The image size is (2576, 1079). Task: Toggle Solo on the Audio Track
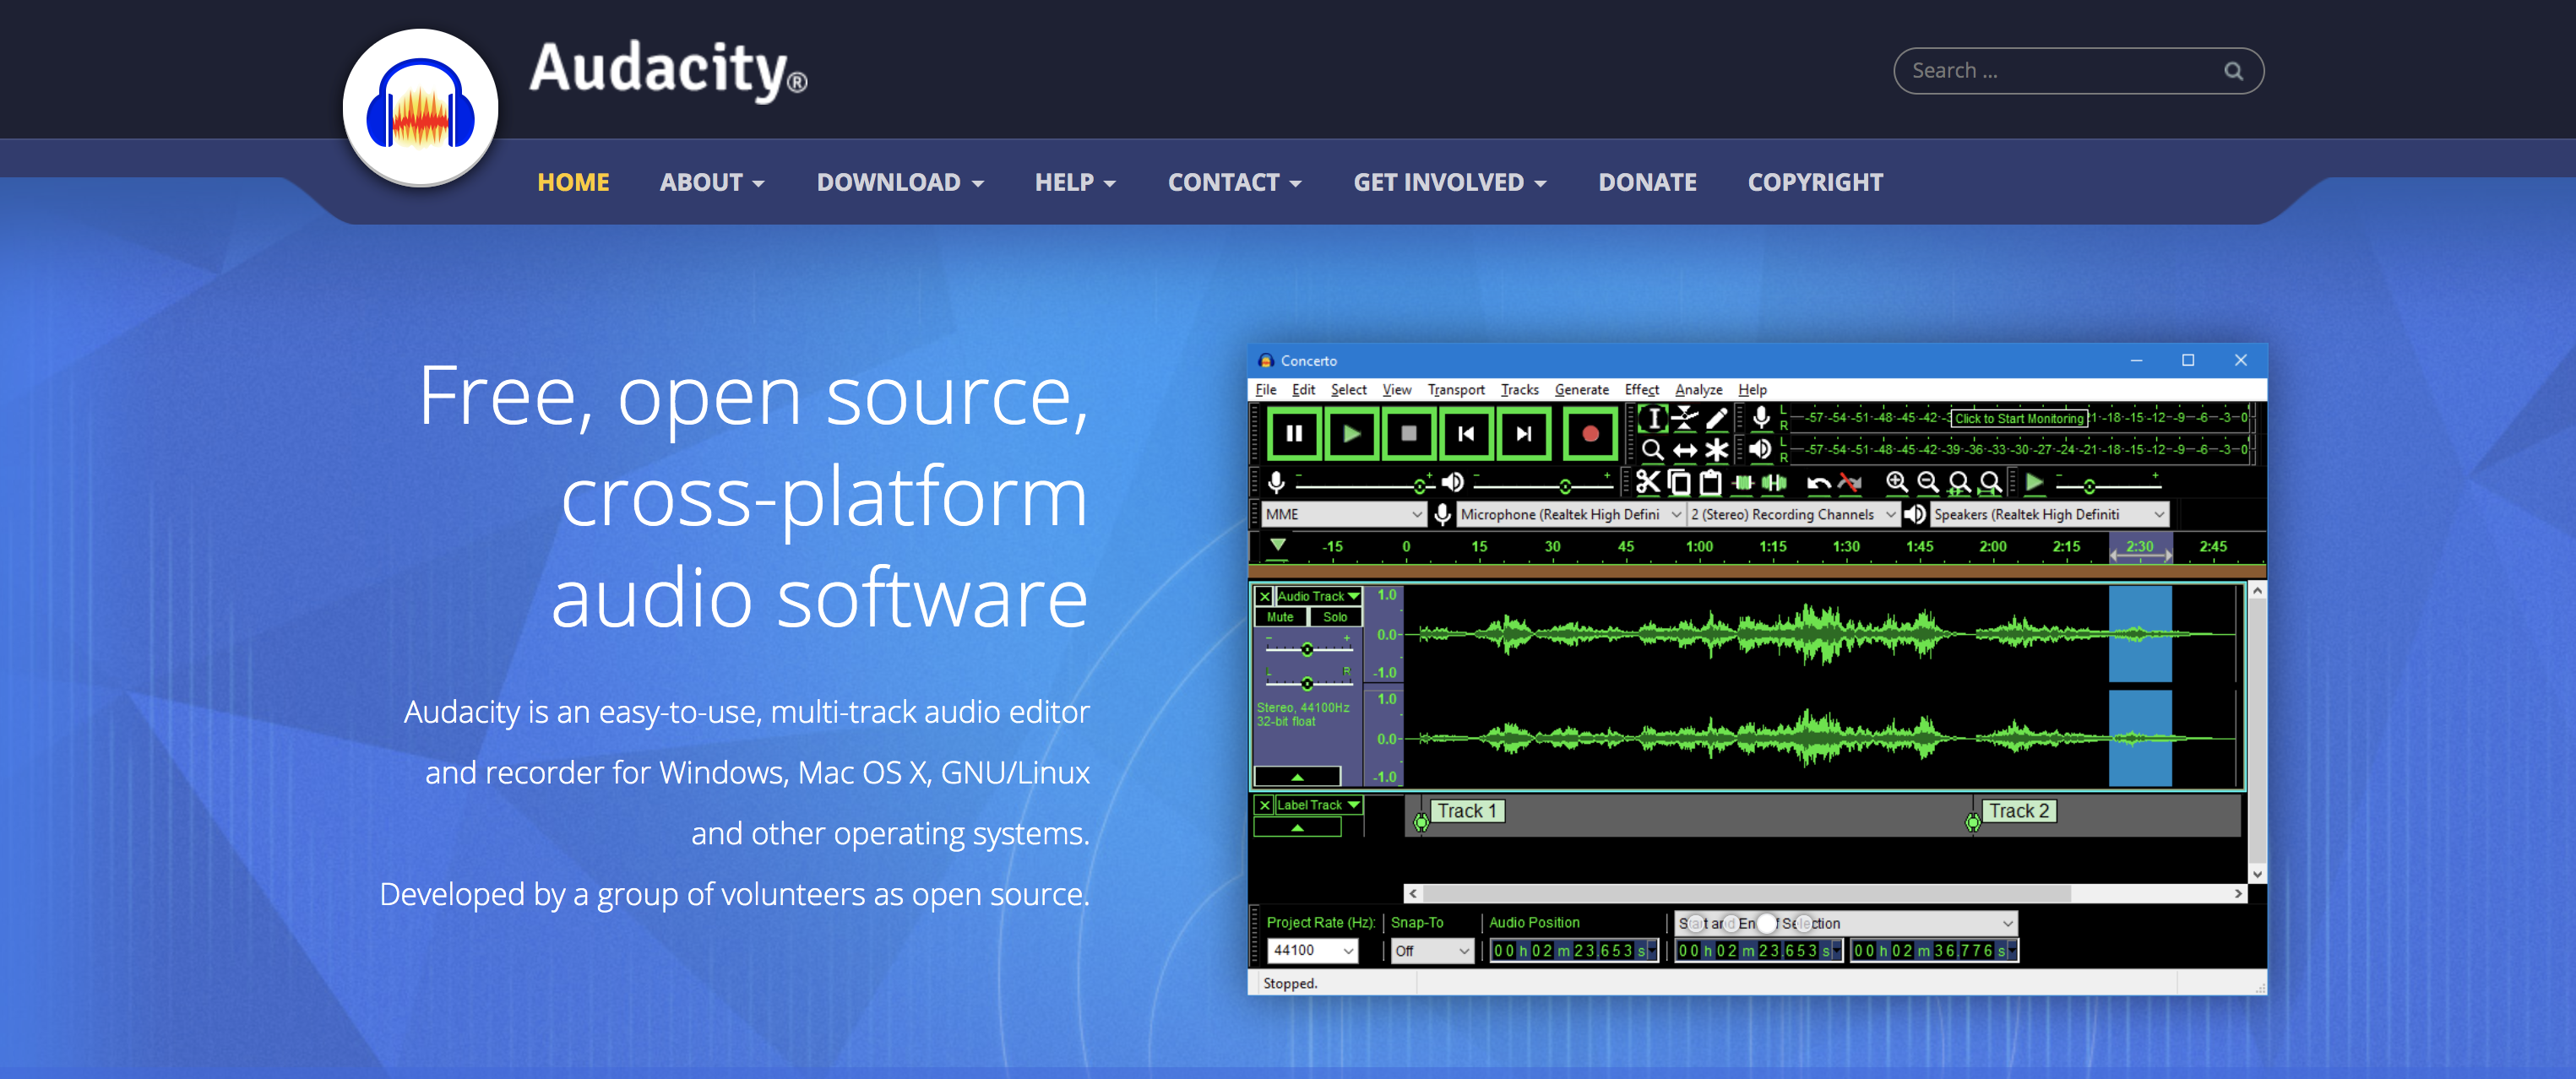coord(1335,617)
